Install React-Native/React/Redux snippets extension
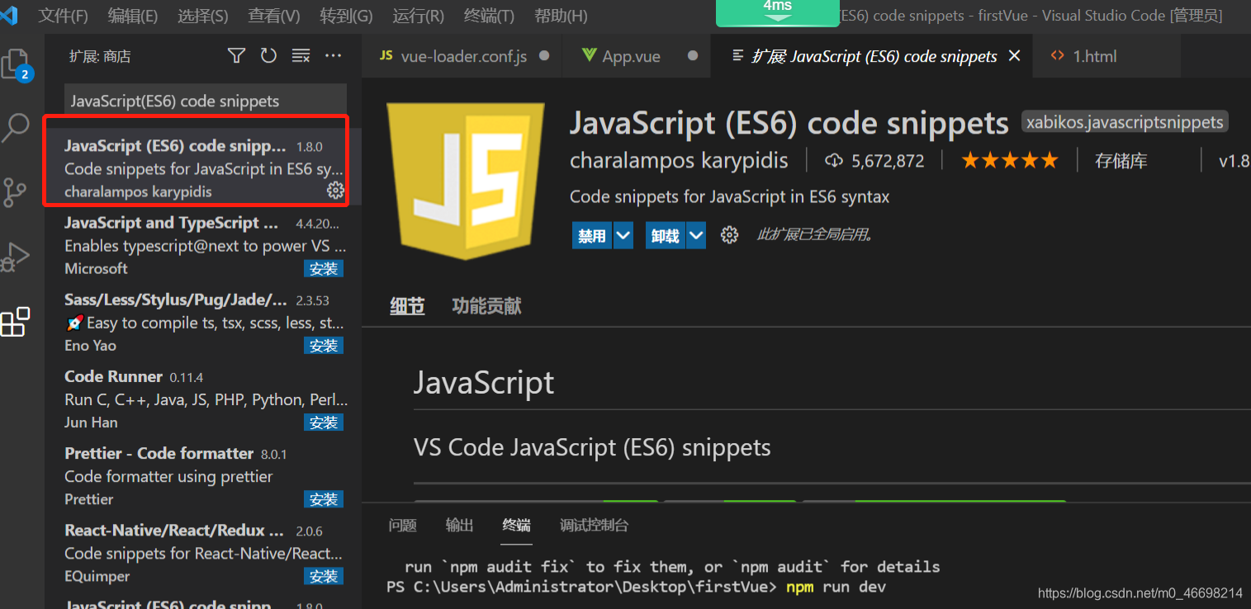The height and width of the screenshot is (609, 1251). pos(324,575)
